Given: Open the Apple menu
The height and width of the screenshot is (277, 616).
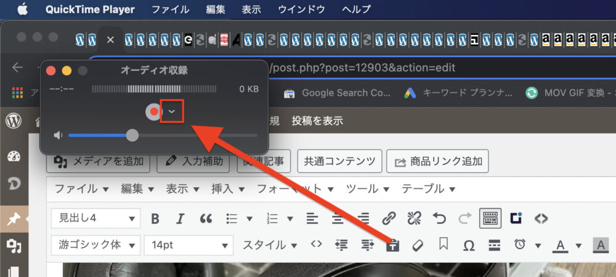Looking at the screenshot, I should [22, 9].
